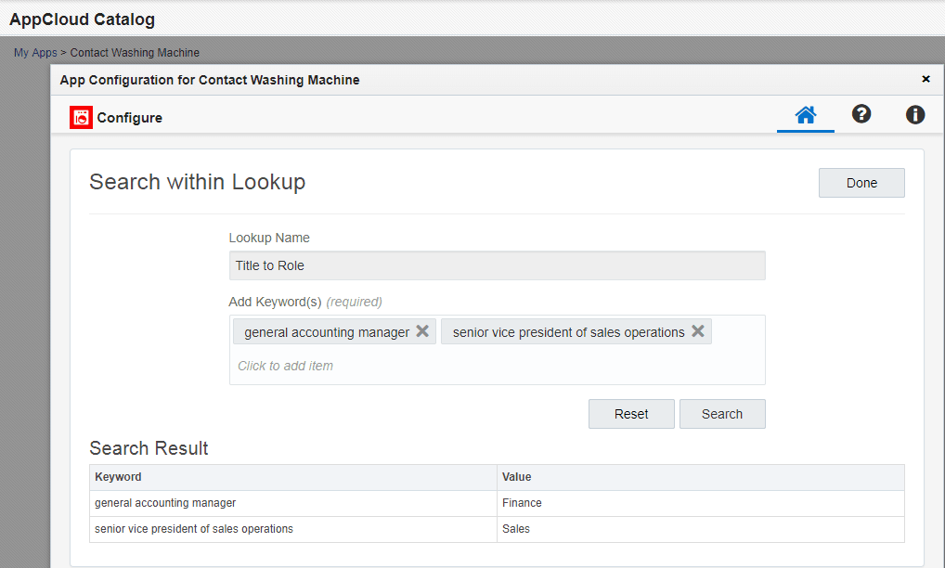945x568 pixels.
Task: Click the Done button
Action: [861, 182]
